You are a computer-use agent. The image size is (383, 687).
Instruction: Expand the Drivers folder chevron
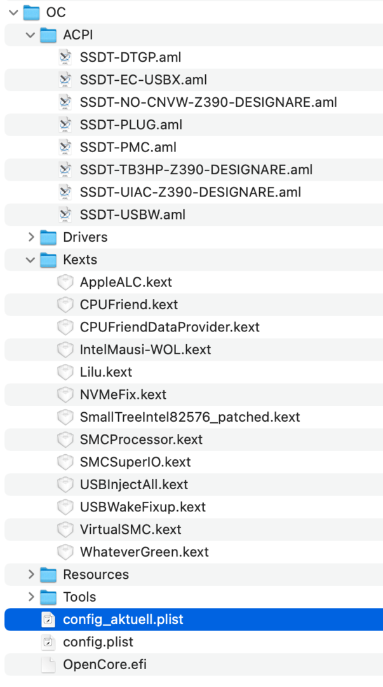tap(30, 237)
